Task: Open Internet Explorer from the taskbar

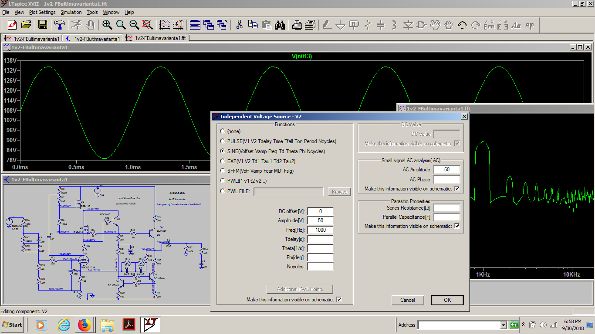Action: click(x=64, y=325)
